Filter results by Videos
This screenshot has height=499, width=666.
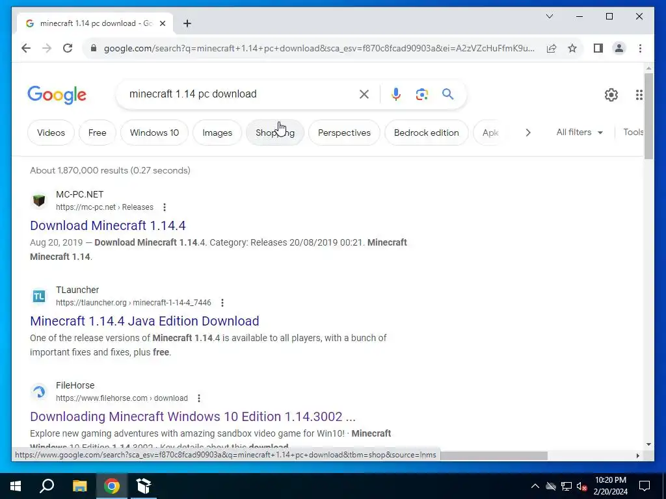point(51,133)
